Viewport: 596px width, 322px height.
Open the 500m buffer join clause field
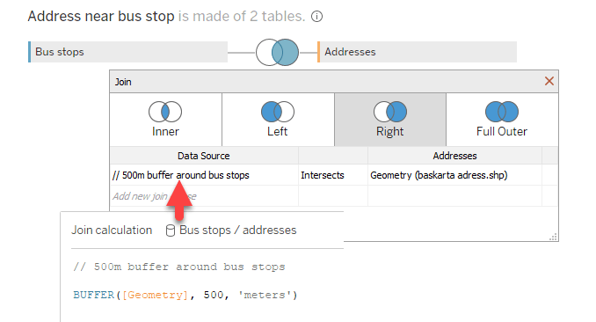coord(204,175)
